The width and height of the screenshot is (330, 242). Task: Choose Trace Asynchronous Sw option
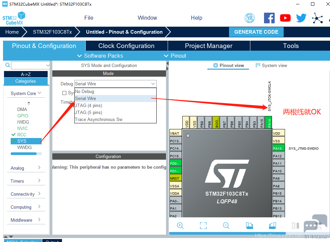coord(115,119)
